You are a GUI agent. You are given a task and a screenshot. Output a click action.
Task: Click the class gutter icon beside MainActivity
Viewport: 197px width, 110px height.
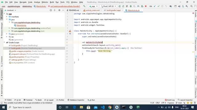coord(70,31)
